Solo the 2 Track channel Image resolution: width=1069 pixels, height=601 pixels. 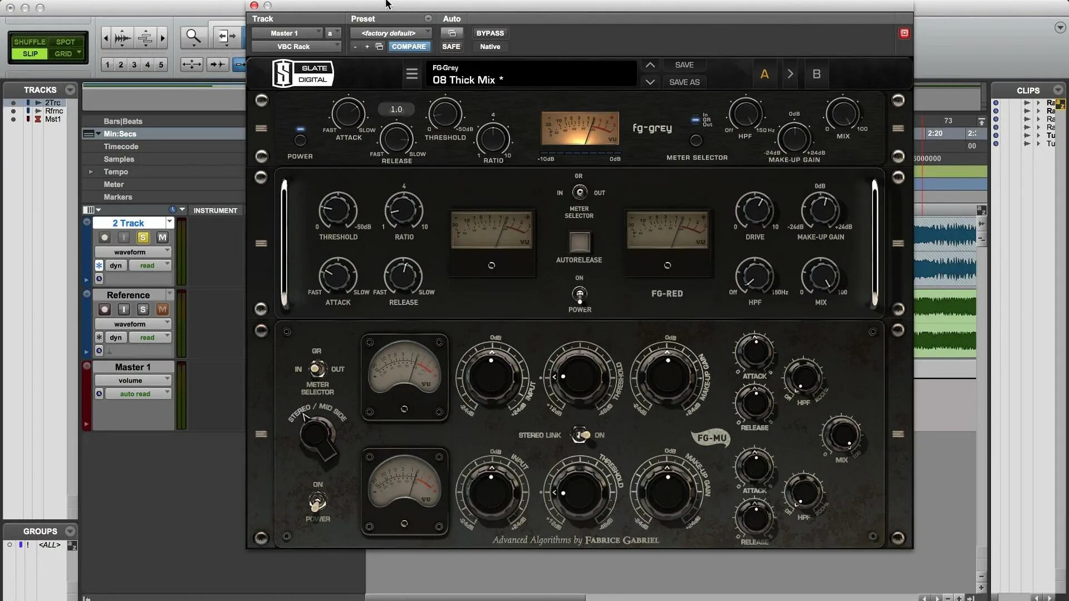pyautogui.click(x=143, y=238)
